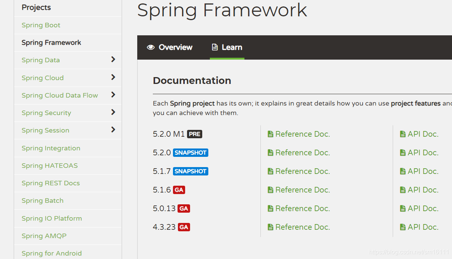This screenshot has width=452, height=259.
Task: Open Reference Doc. link for 5.0.13 GA
Action: pyautogui.click(x=303, y=208)
